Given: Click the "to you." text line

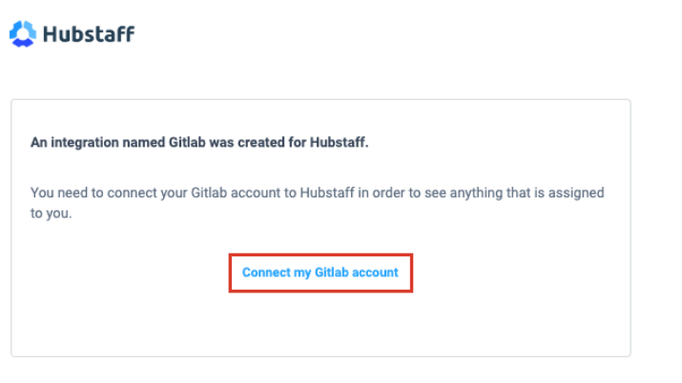Looking at the screenshot, I should pyautogui.click(x=52, y=213).
